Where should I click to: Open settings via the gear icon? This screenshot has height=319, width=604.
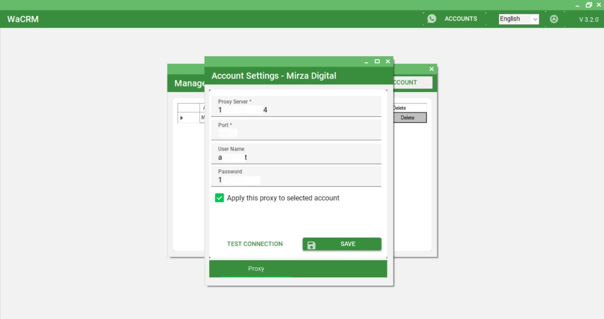(554, 19)
